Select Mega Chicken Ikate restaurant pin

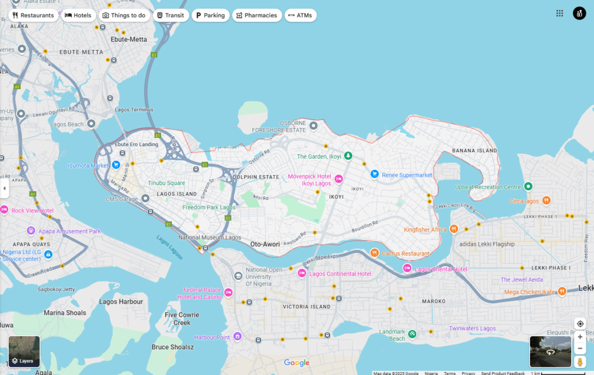click(562, 291)
